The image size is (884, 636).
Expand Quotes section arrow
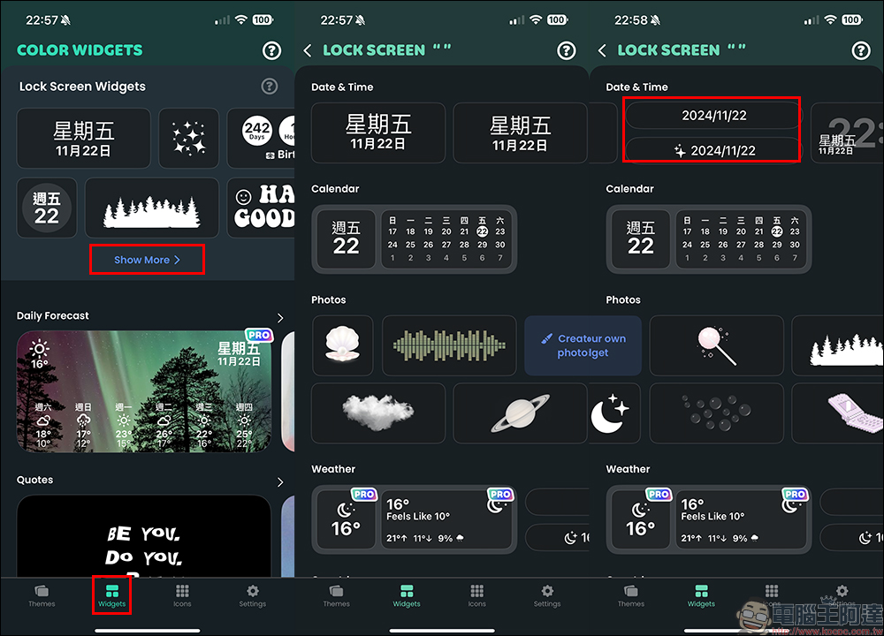pos(280,482)
